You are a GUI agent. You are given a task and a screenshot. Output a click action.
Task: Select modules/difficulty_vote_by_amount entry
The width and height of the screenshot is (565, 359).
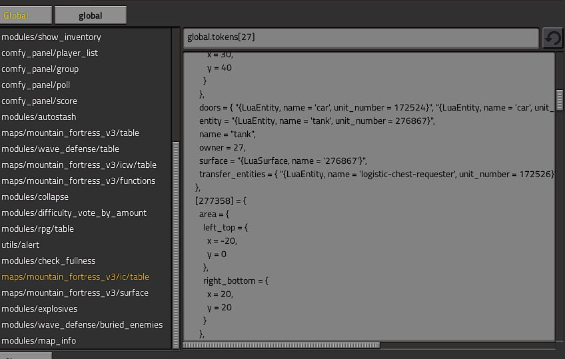[x=74, y=213]
